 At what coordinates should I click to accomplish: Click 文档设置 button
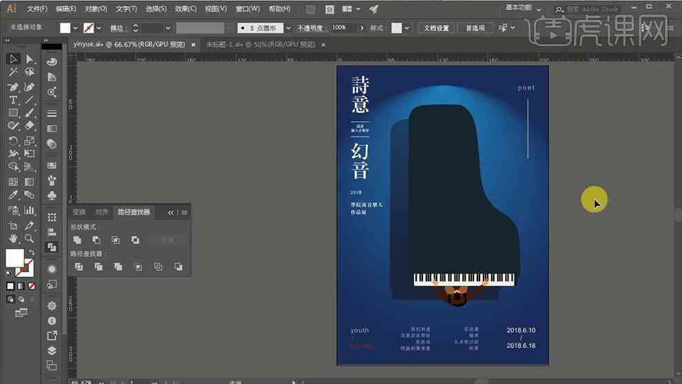click(436, 28)
